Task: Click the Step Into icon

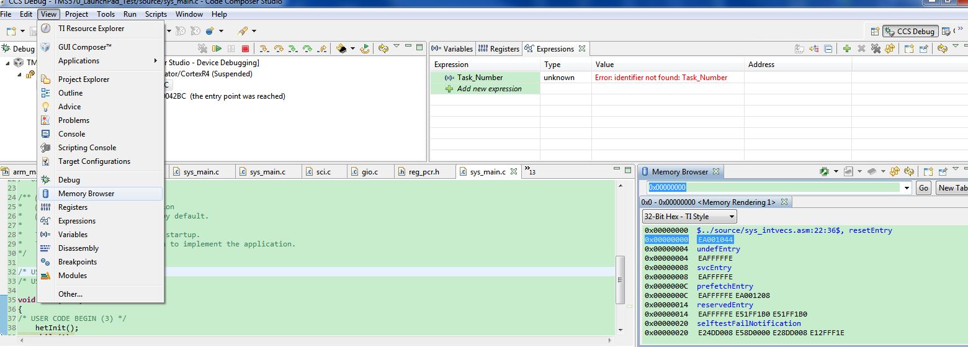Action: 264,48
